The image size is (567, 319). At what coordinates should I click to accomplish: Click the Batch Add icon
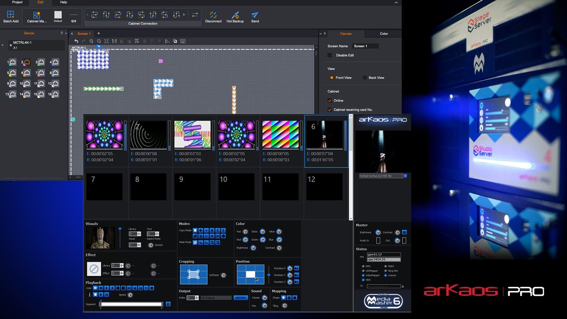pyautogui.click(x=10, y=15)
